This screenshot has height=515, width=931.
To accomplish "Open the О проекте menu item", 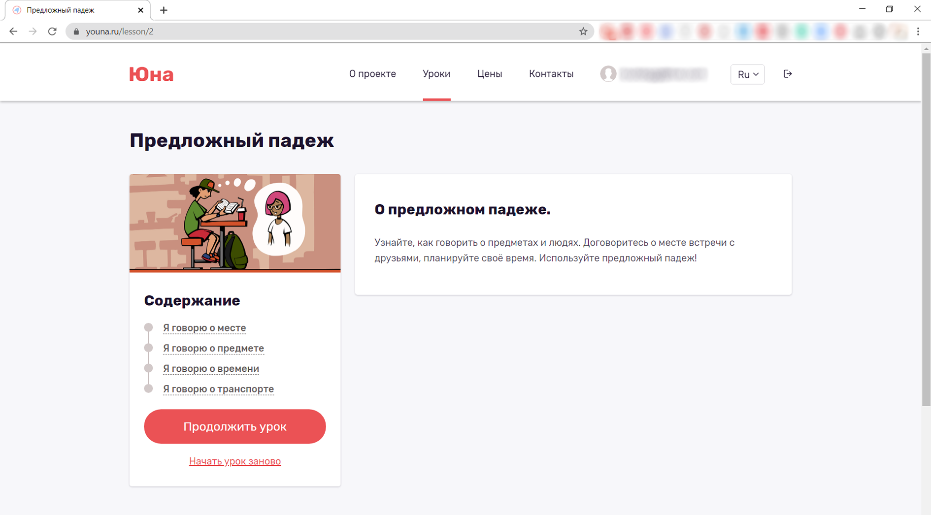I will 372,74.
